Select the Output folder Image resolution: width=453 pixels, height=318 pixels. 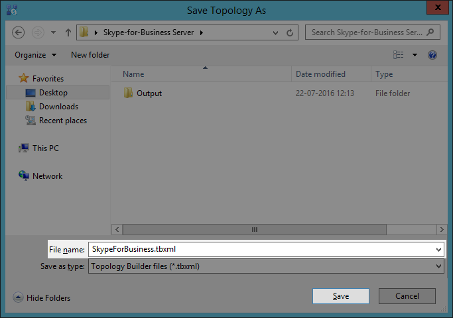coord(149,93)
